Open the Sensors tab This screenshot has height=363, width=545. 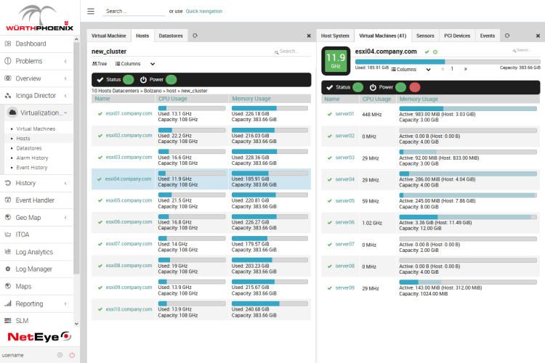pyautogui.click(x=425, y=35)
